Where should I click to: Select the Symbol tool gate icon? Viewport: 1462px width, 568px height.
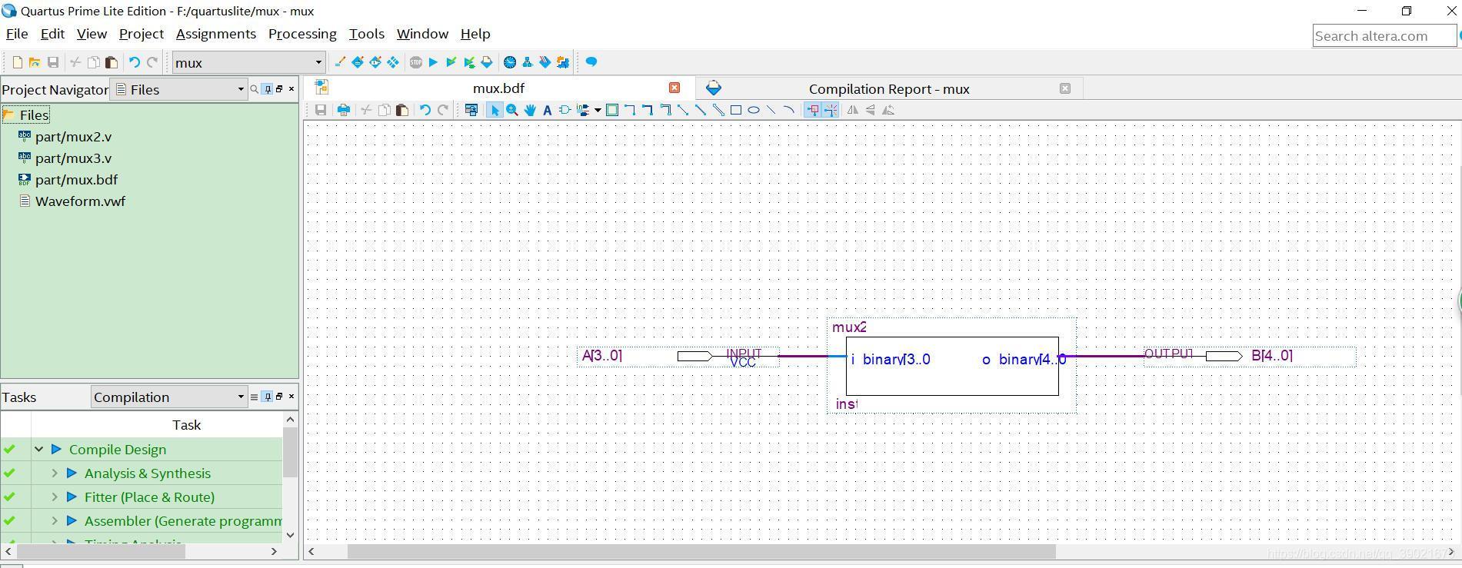[564, 110]
